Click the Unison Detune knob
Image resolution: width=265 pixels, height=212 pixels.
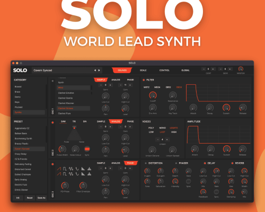(x=152, y=150)
